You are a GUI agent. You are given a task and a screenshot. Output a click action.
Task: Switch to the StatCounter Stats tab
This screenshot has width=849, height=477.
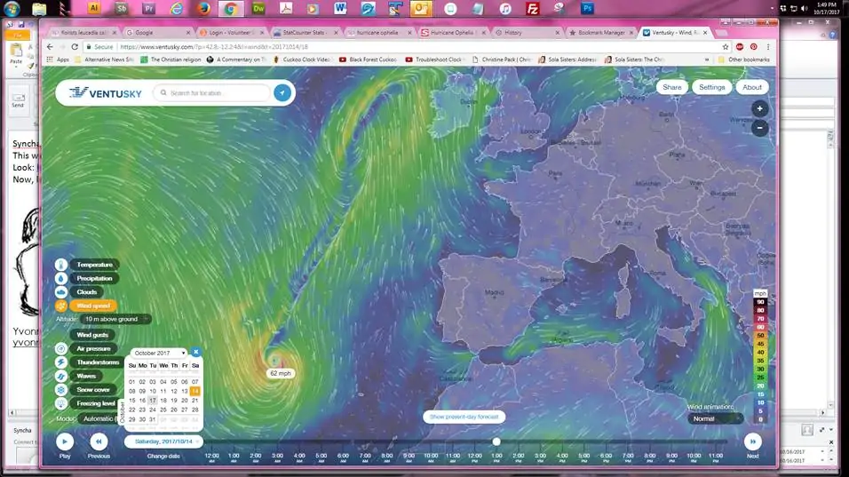(305, 33)
